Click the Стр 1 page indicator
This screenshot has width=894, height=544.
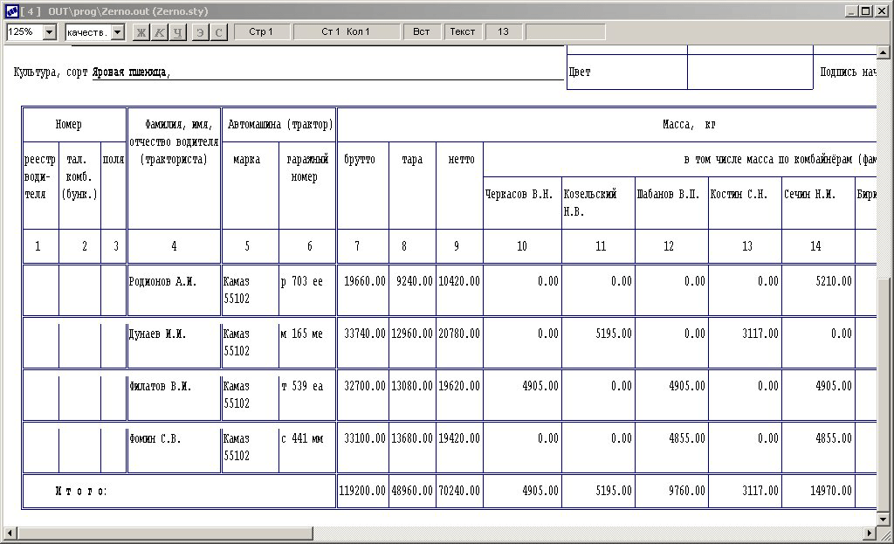(x=261, y=32)
